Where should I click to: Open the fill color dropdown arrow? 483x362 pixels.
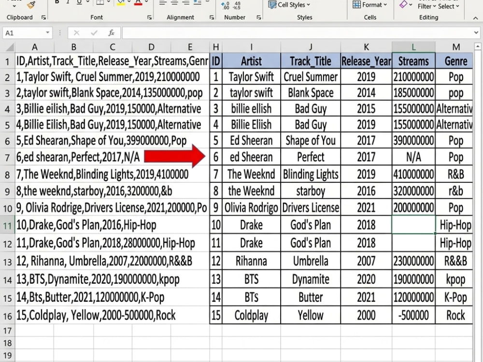129,2
